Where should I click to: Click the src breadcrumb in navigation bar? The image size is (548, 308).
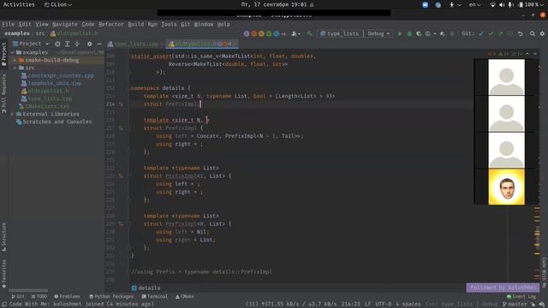40,33
